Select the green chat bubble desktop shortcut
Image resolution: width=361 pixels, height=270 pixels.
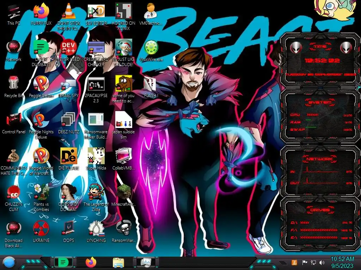tap(41, 53)
